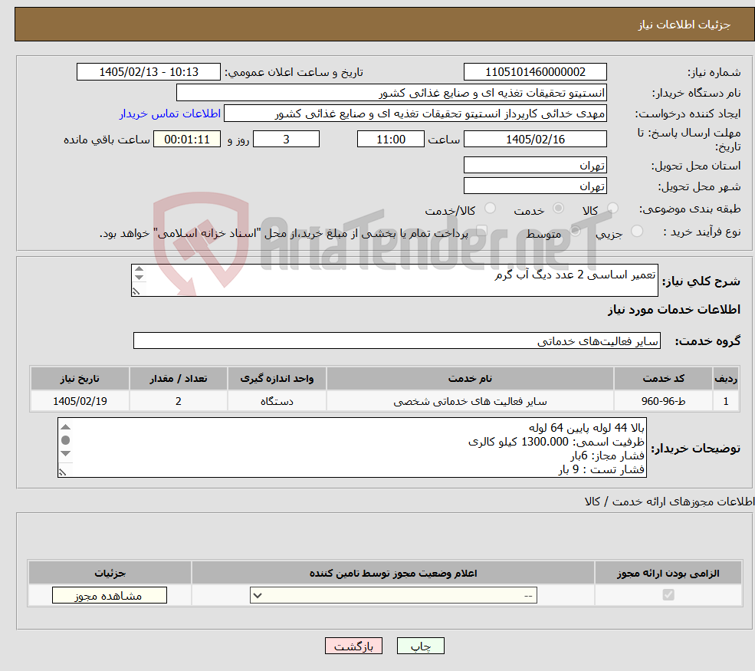The image size is (755, 671).
Task: Click delivery province field تهران
Action: 535,165
